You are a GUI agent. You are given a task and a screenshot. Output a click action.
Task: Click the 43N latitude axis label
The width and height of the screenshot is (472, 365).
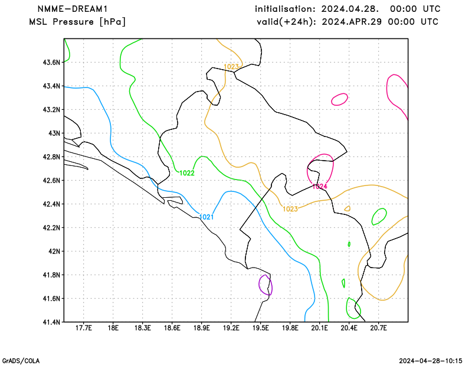click(54, 133)
